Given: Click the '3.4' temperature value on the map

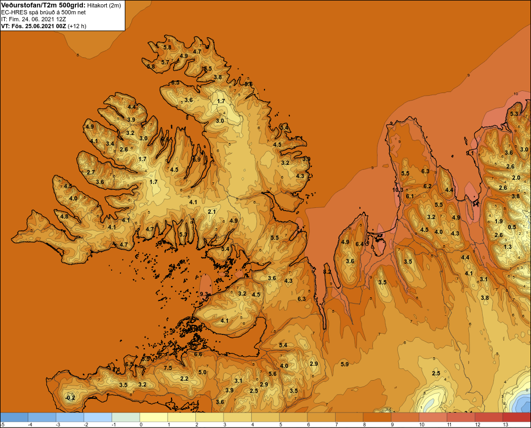Looking at the screenshot, I should pos(110,144).
